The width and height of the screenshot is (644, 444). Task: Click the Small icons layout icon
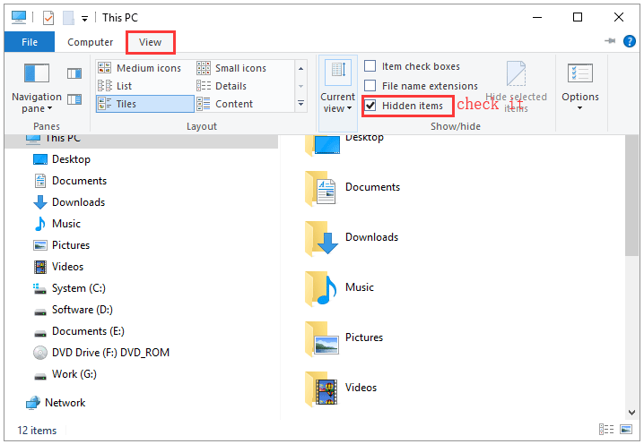pos(204,68)
